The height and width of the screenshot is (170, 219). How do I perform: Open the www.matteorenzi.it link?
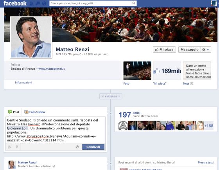click(x=52, y=69)
